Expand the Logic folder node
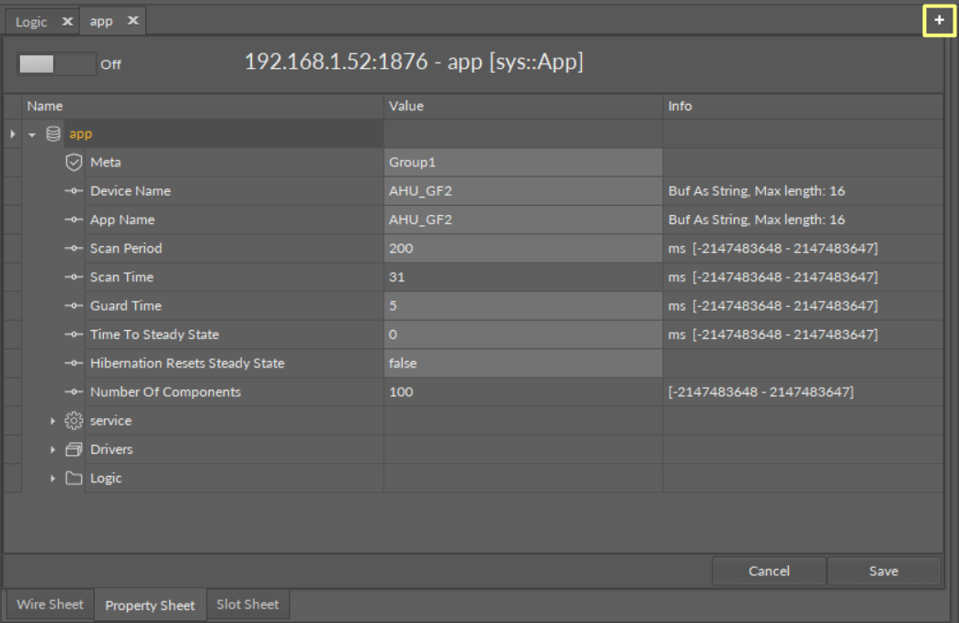The width and height of the screenshot is (959, 623). pos(52,478)
